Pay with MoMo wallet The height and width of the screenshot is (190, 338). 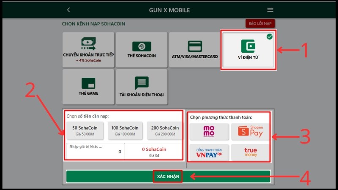(209, 131)
